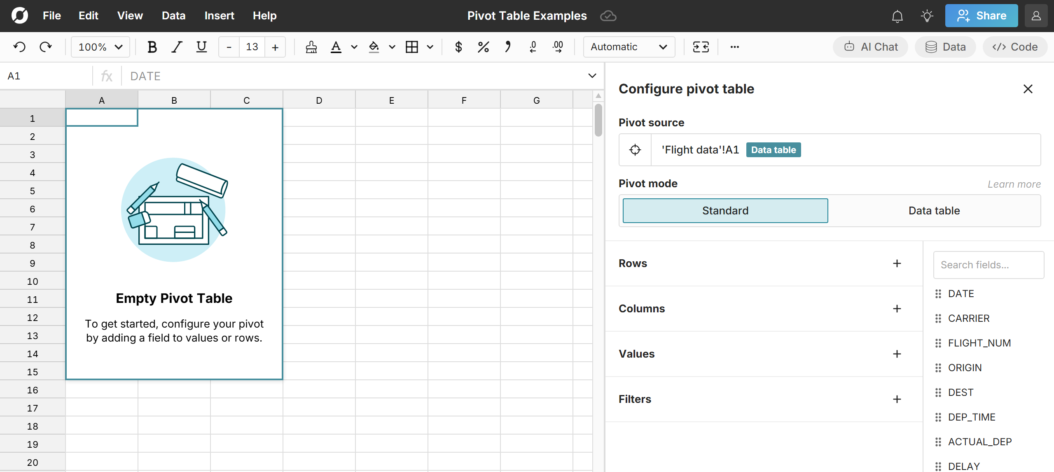This screenshot has width=1054, height=472.
Task: Toggle bold formatting
Action: point(152,47)
